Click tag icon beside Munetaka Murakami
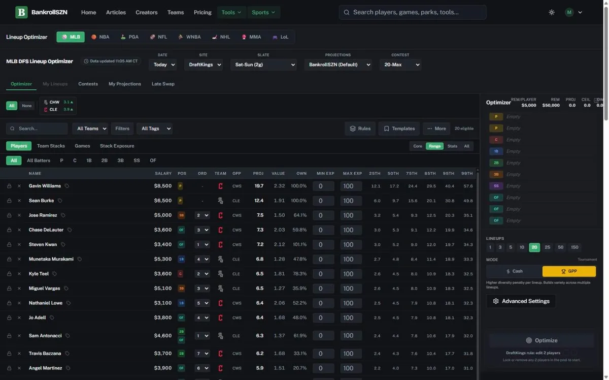Screen dimensions: 609x380 [x=80, y=259]
